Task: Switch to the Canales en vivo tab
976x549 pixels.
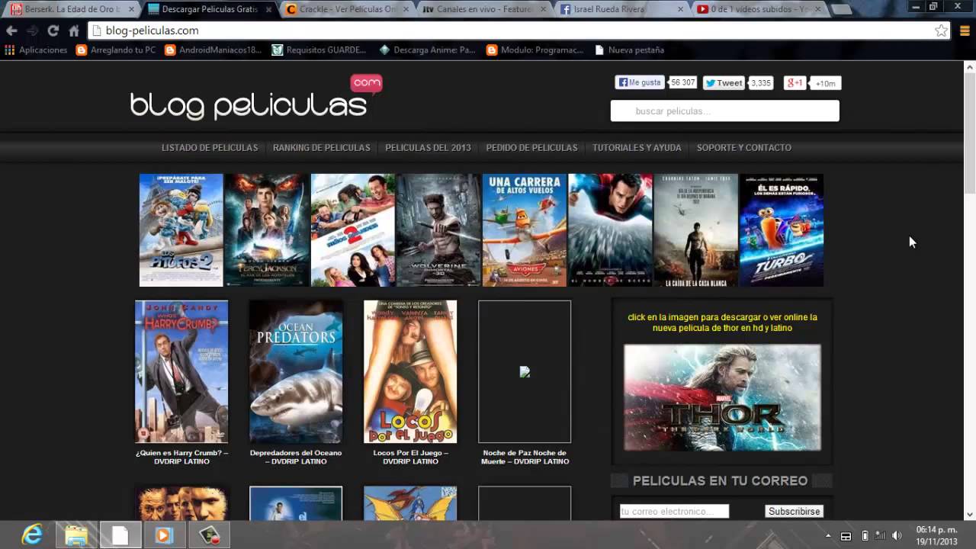Action: 483,9
